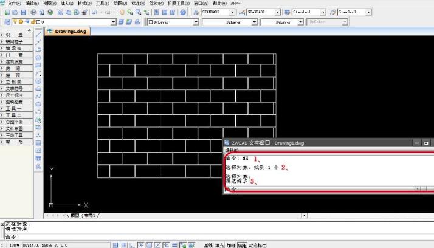Click the Cut scissors icon
The image size is (434, 248).
[60, 12]
